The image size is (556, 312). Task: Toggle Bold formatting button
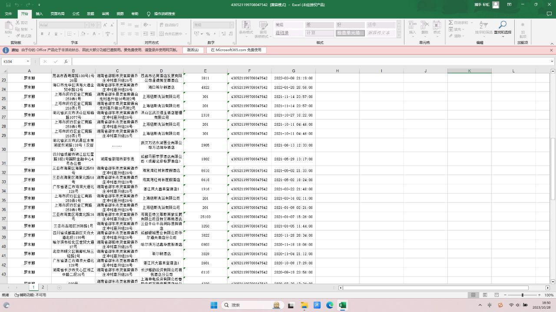pyautogui.click(x=43, y=34)
